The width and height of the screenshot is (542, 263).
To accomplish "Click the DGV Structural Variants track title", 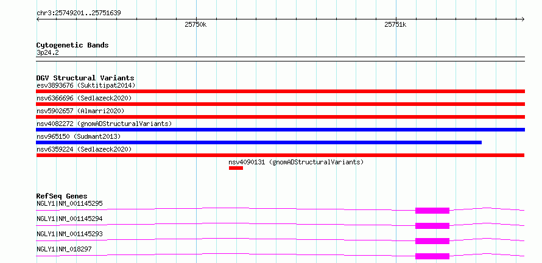I will pyautogui.click(x=85, y=78).
